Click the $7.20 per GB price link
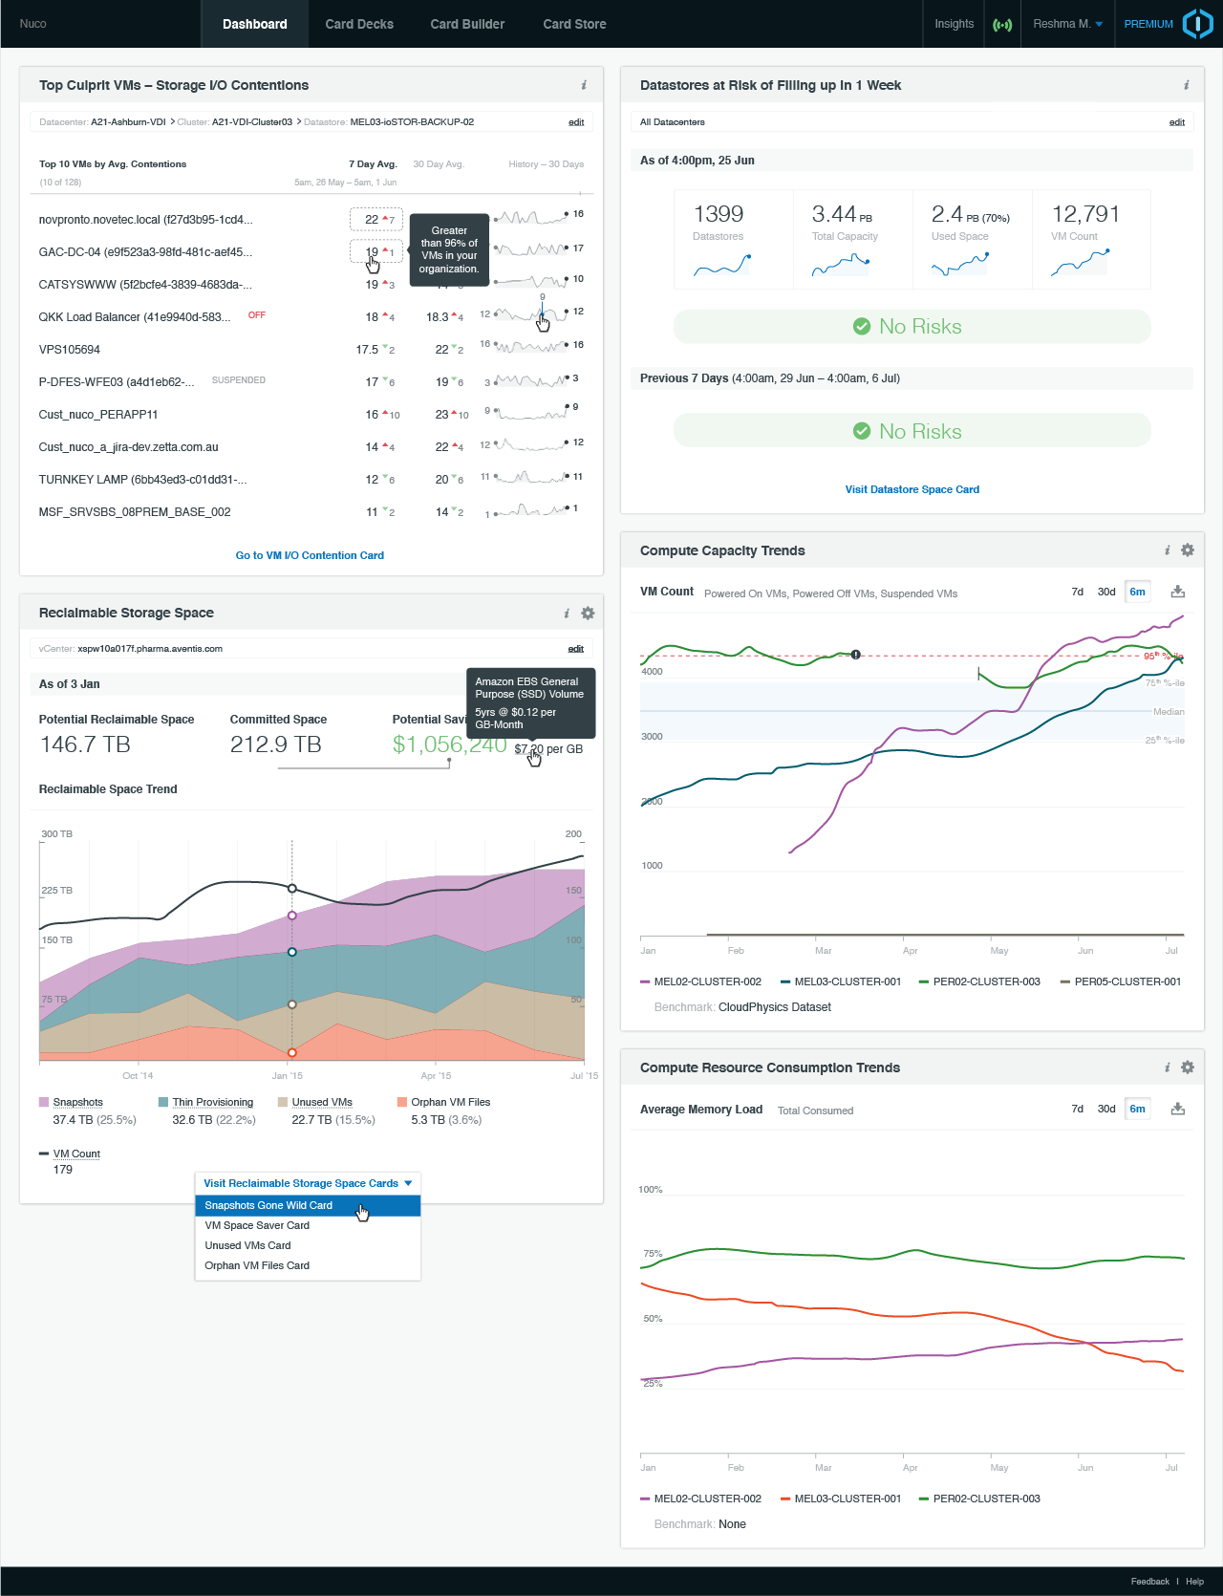Screen dimensions: 1223x1596 (x=548, y=749)
